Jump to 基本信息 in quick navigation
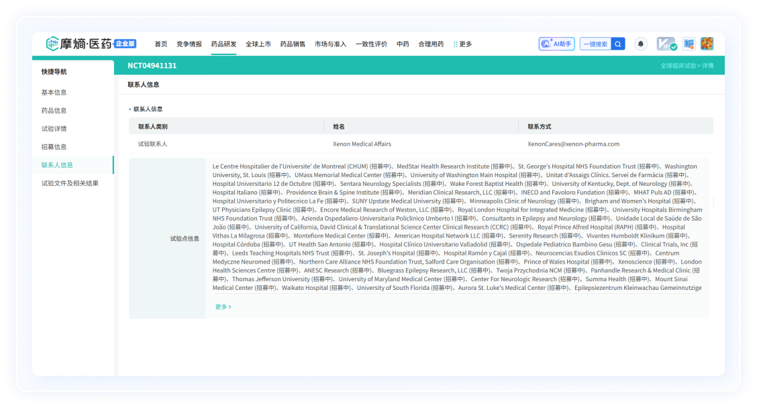The width and height of the screenshot is (757, 408). coord(54,92)
